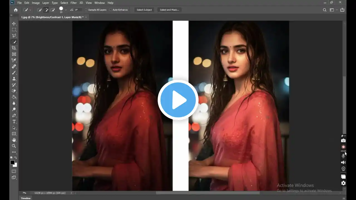This screenshot has width=356, height=200.
Task: Open the 3D menu
Action: [x=81, y=3]
